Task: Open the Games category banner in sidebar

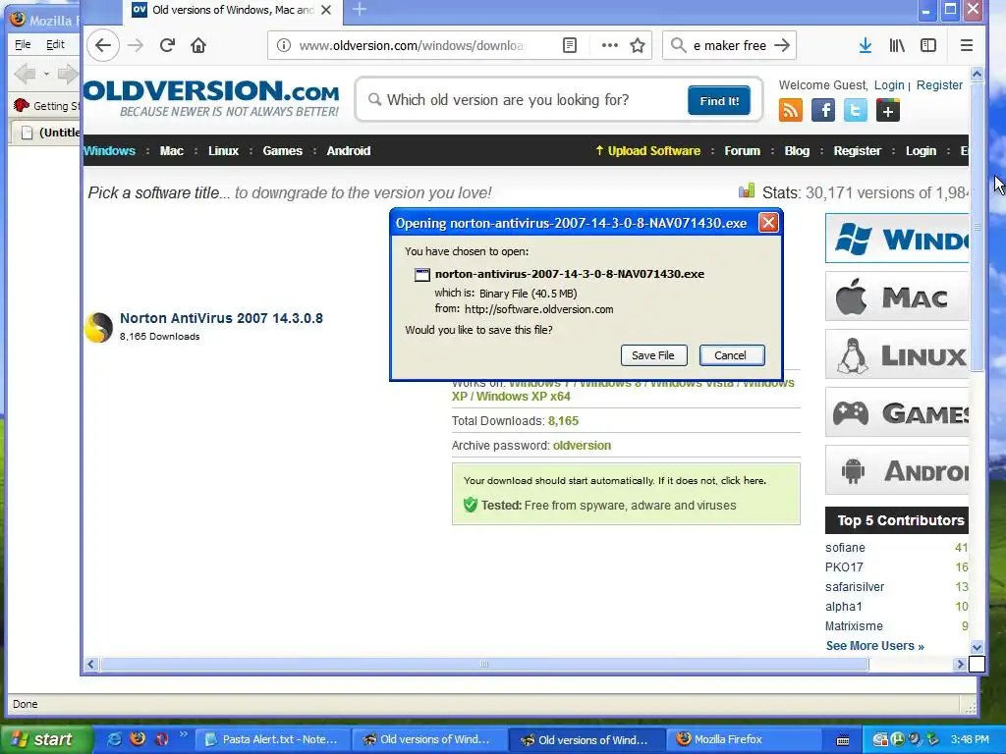Action: [x=896, y=412]
